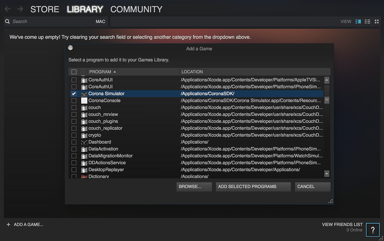Open the COMMUNITY menu

(x=136, y=9)
